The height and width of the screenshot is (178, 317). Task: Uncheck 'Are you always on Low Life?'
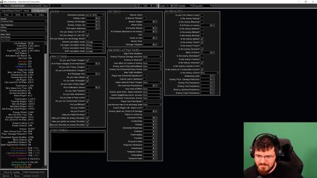click(x=88, y=35)
